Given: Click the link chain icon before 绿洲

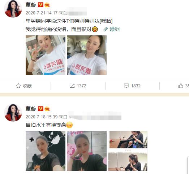Looking at the screenshot, I should (x=106, y=29).
